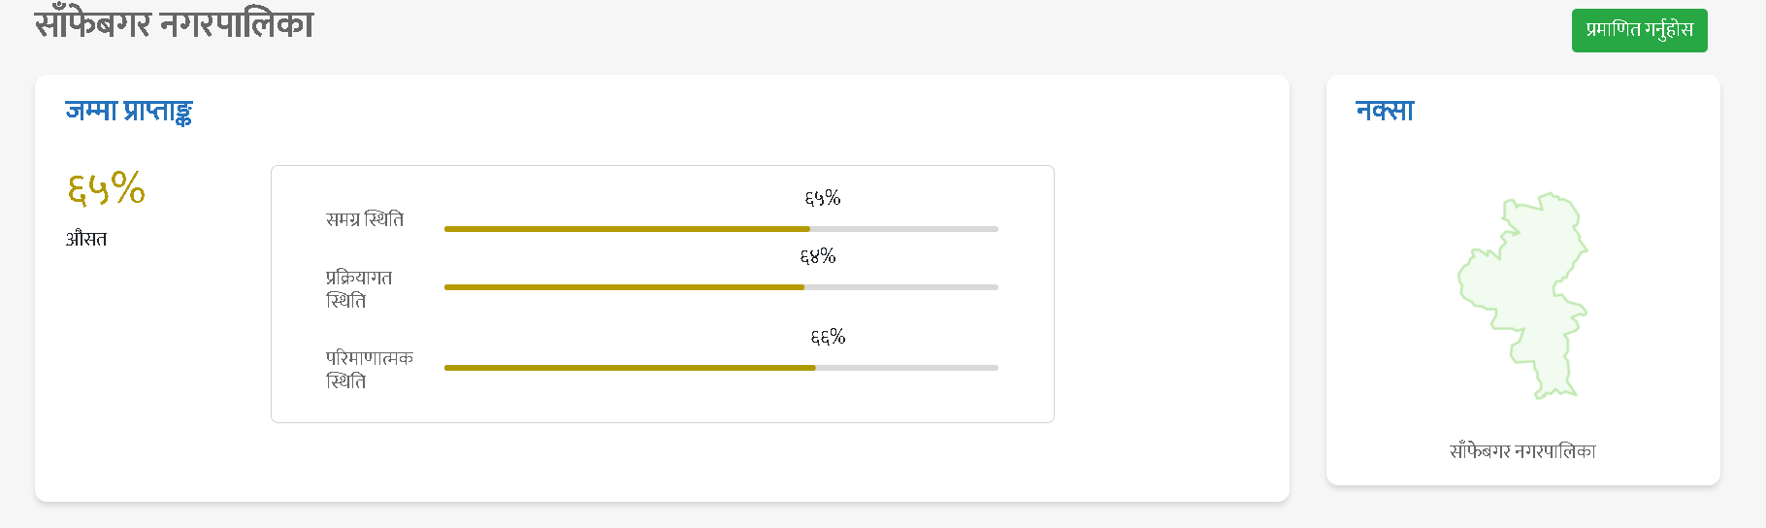
Task: Click the large ६५% average score
Action: (106, 187)
